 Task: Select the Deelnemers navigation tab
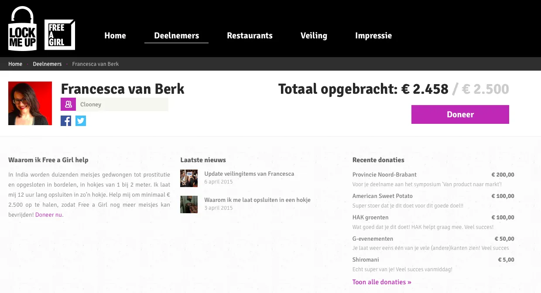[x=176, y=36]
